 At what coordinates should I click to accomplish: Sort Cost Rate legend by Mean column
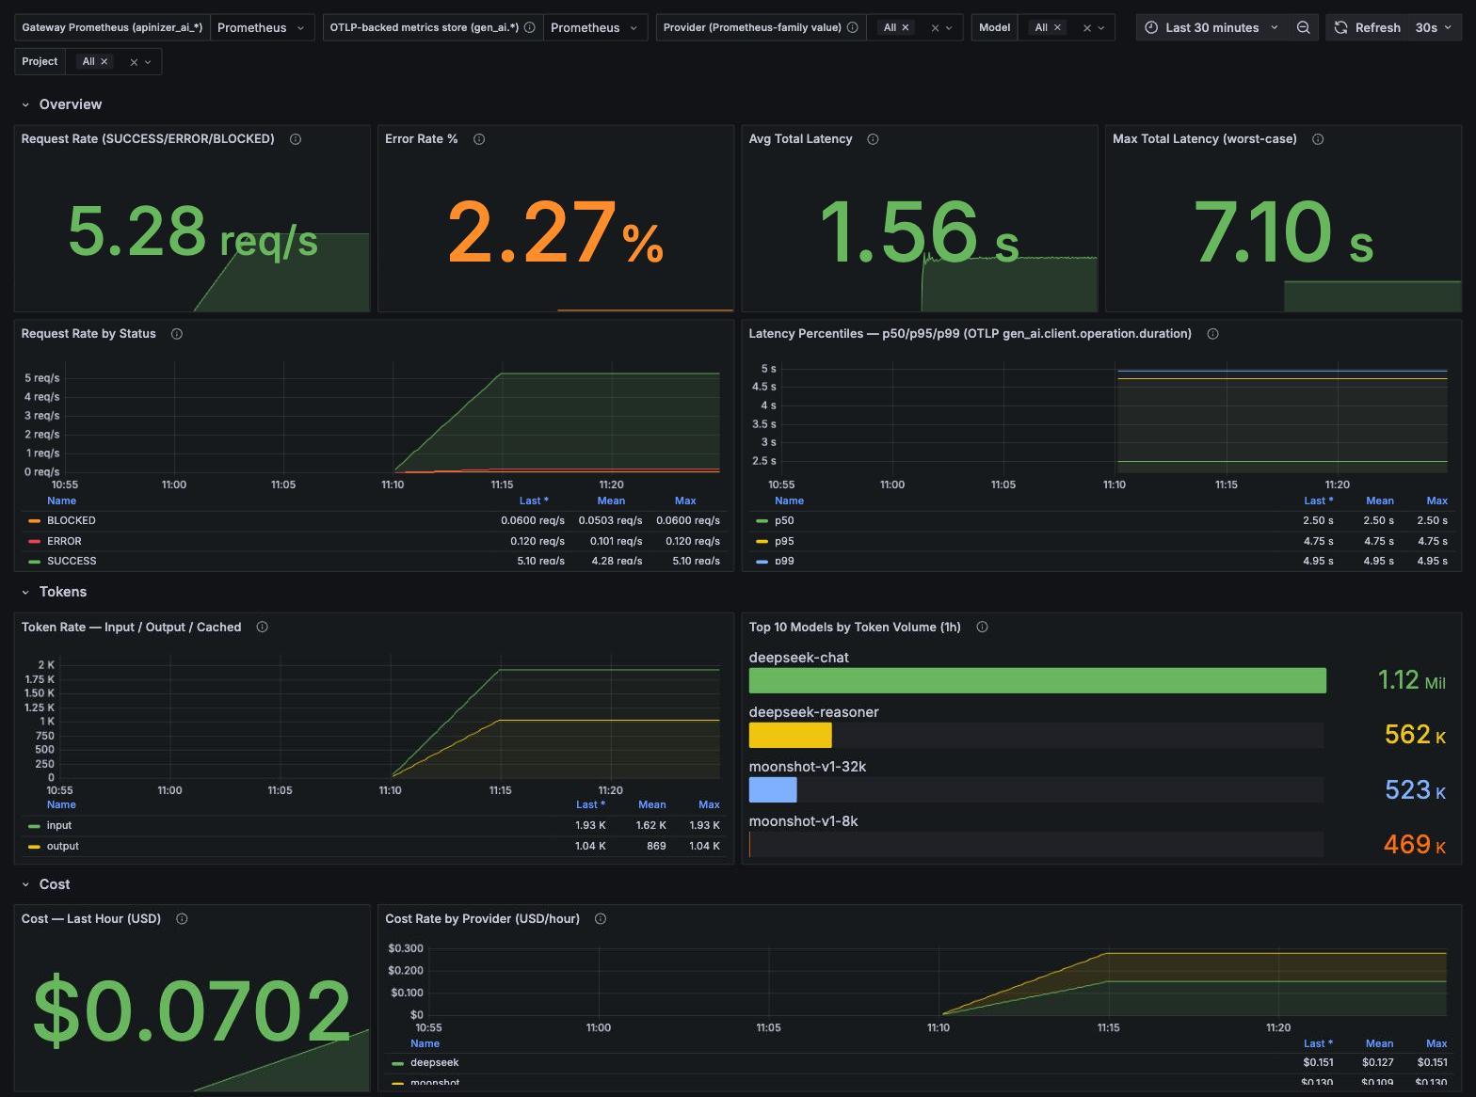(1379, 1043)
